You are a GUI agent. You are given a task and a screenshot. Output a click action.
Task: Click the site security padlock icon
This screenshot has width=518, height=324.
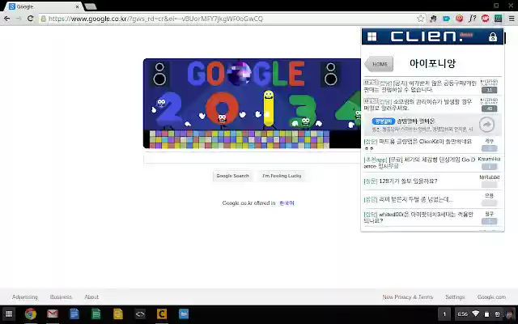click(x=43, y=19)
